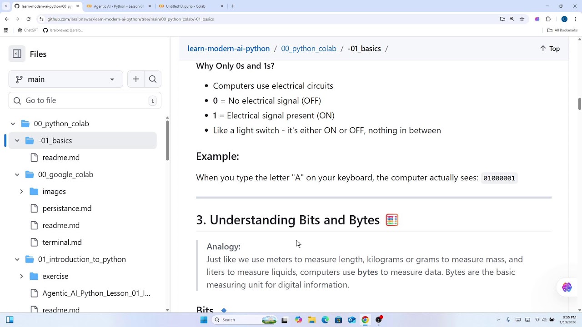
Task: Open Outlook from the taskbar
Action: coord(352,320)
